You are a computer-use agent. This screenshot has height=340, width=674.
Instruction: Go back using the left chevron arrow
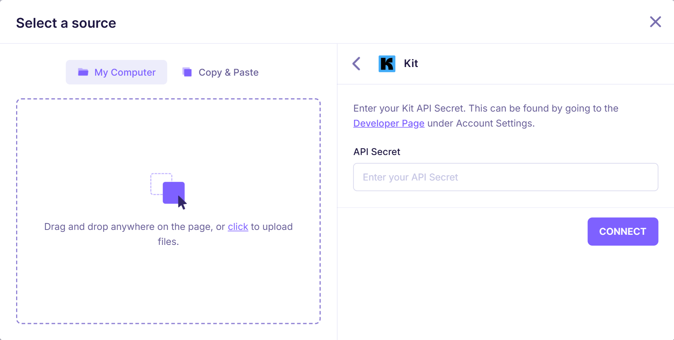[x=356, y=64]
